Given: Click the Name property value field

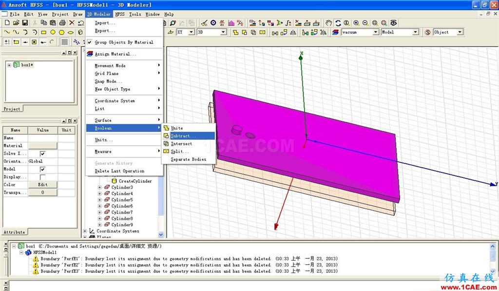Looking at the screenshot, I should (43, 138).
